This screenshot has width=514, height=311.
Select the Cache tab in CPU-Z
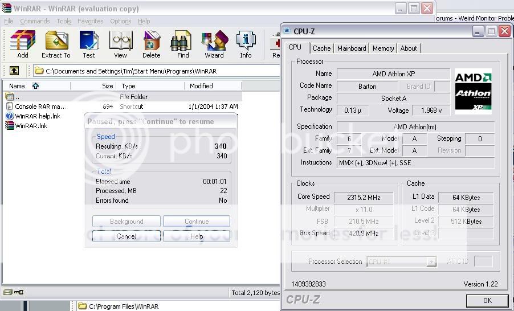tap(321, 48)
